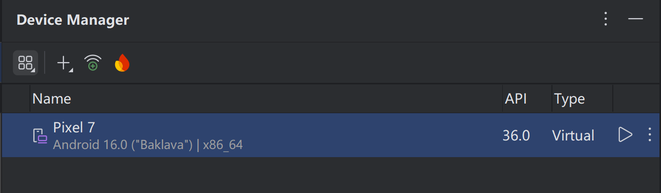Click the plus icon to add device
Screen dimensions: 661x193
tap(64, 63)
